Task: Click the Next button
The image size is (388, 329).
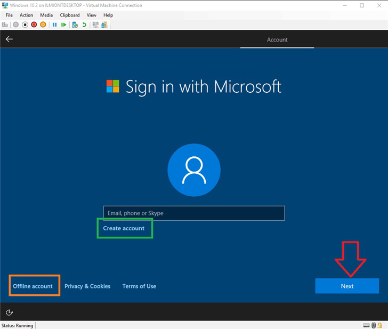Action: click(x=347, y=286)
